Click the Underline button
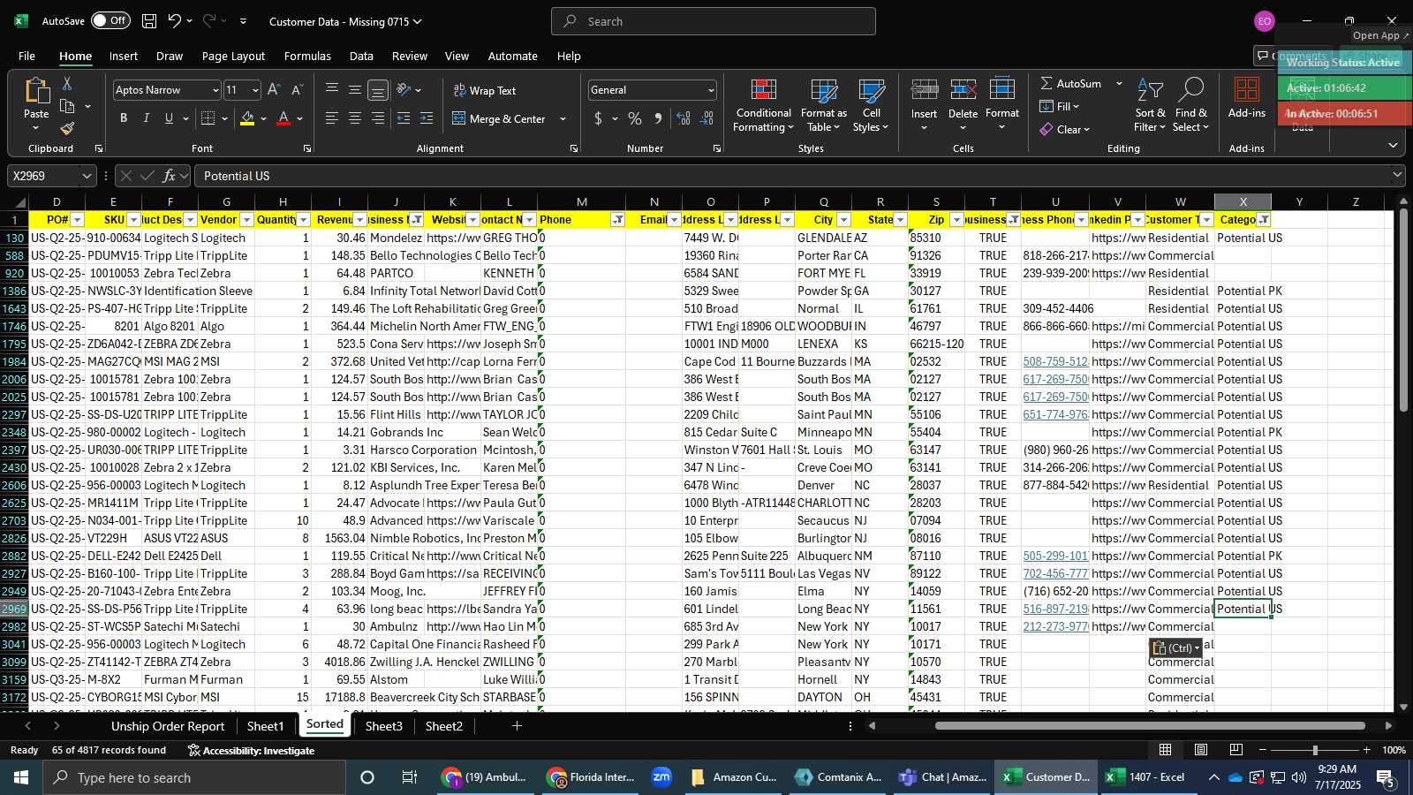This screenshot has width=1413, height=795. pyautogui.click(x=169, y=118)
